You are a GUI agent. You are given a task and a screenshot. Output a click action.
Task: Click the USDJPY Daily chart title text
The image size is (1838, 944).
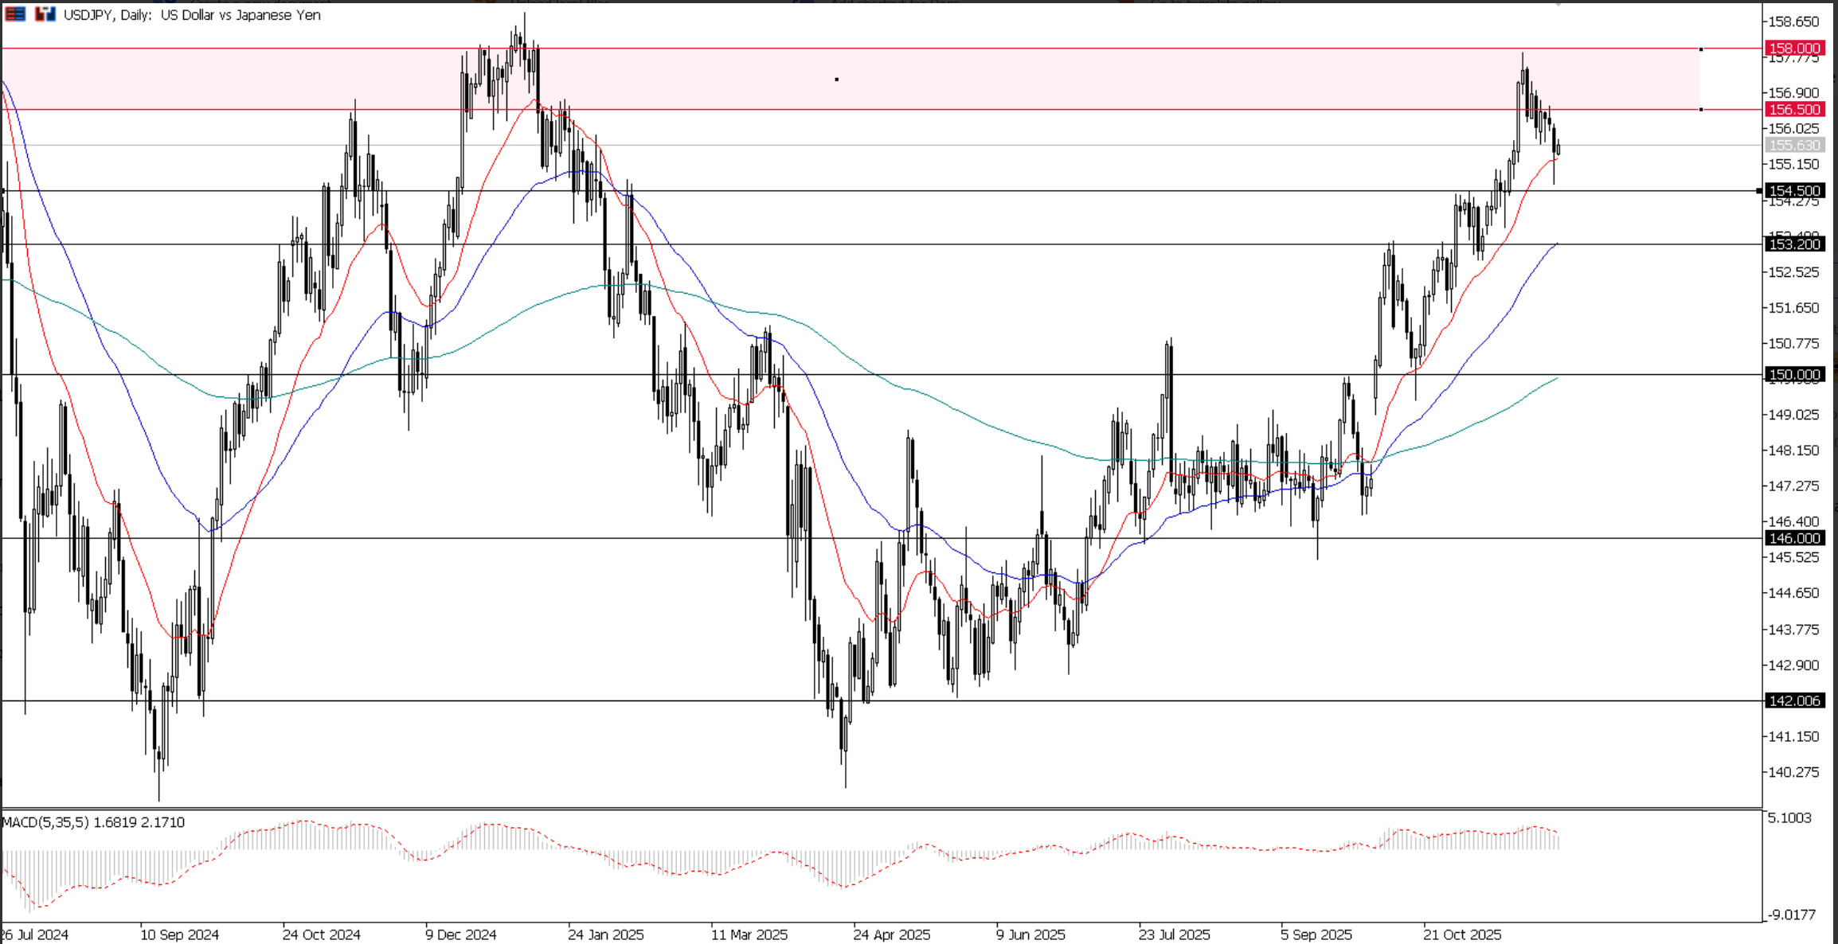click(x=191, y=15)
